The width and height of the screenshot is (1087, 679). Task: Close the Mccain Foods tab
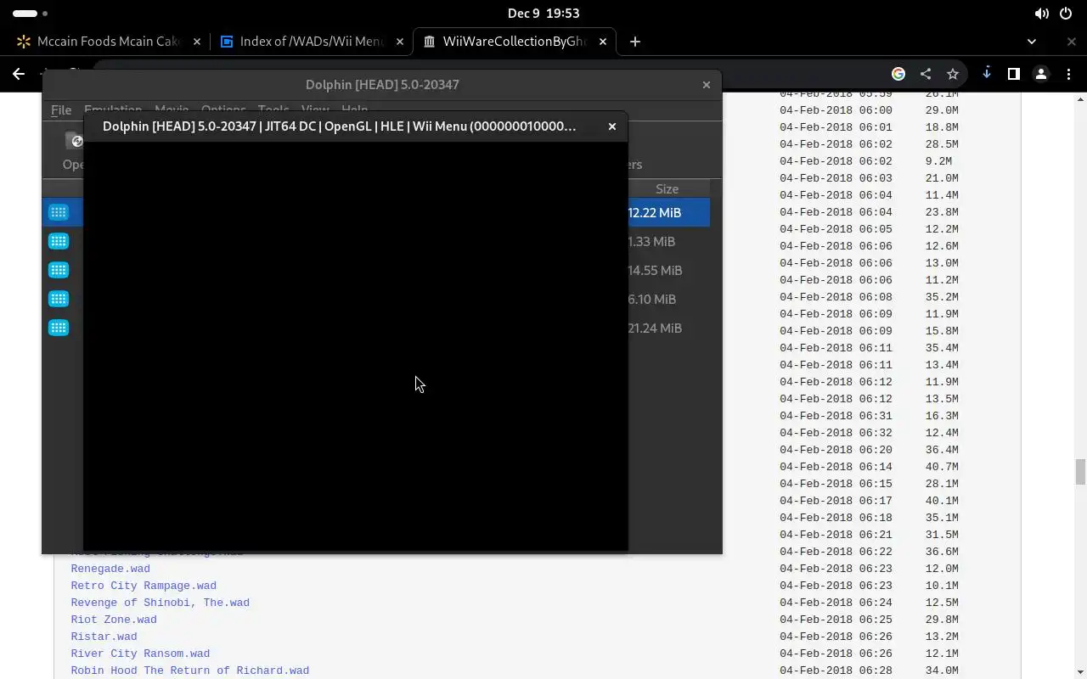click(x=197, y=42)
